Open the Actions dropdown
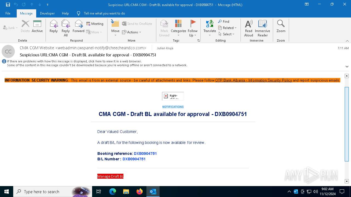Image resolution: width=351 pixels, height=197 pixels. coord(132,32)
